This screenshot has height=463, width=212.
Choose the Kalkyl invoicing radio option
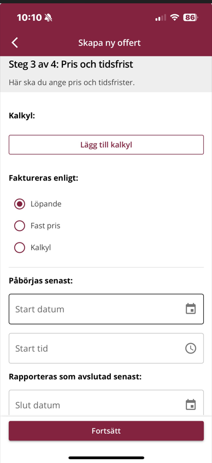coord(20,248)
